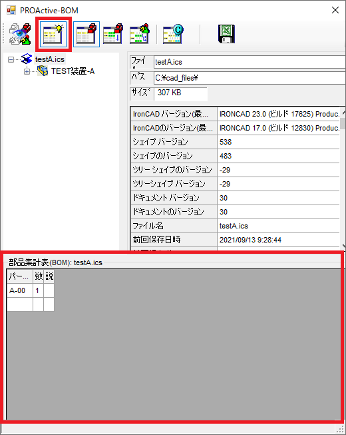Click the table icon with green shape
Image resolution: width=346 pixels, height=435 pixels.
(x=139, y=34)
